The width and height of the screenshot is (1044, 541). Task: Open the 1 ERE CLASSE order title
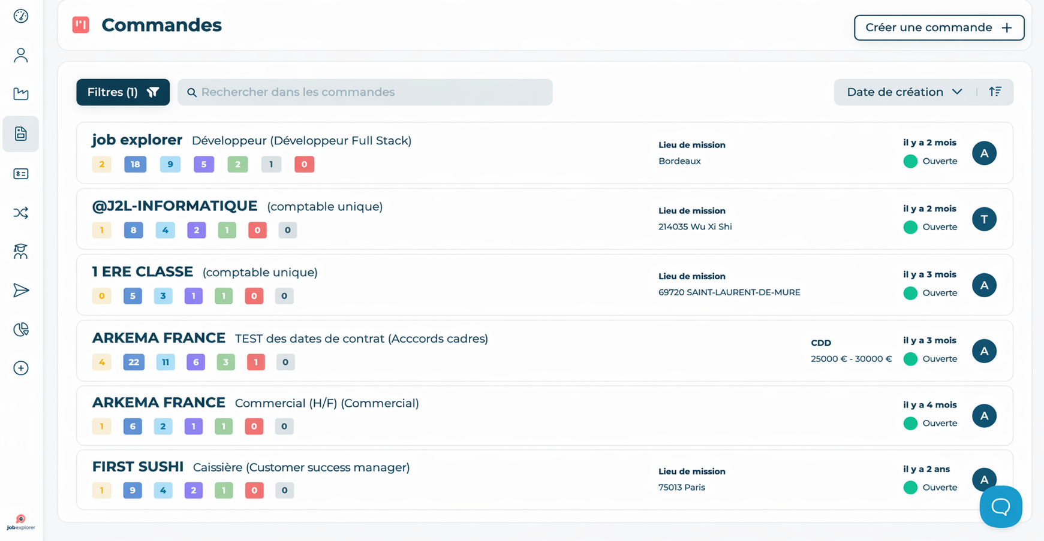(143, 272)
